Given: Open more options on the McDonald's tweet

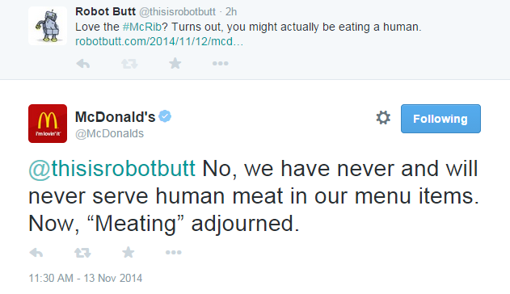Looking at the screenshot, I should (173, 253).
